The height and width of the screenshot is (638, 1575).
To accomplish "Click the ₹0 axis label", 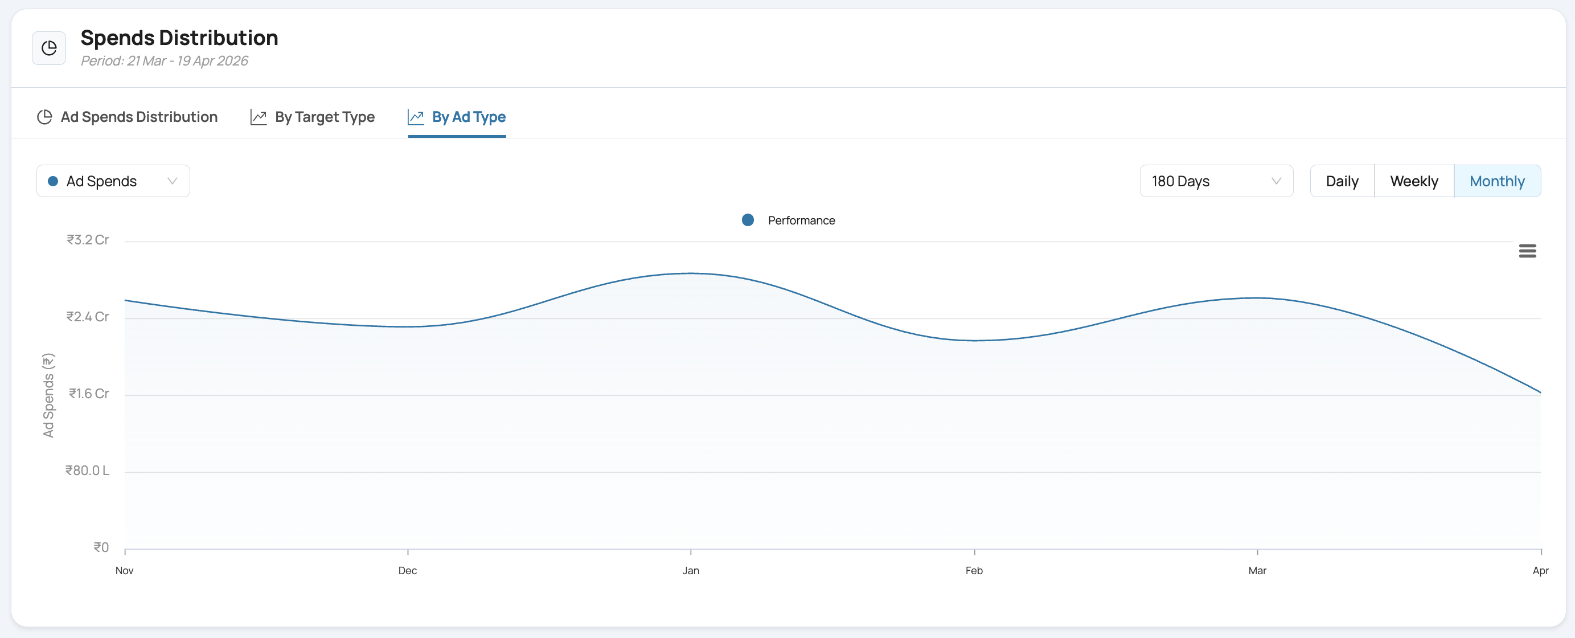I will [x=101, y=547].
